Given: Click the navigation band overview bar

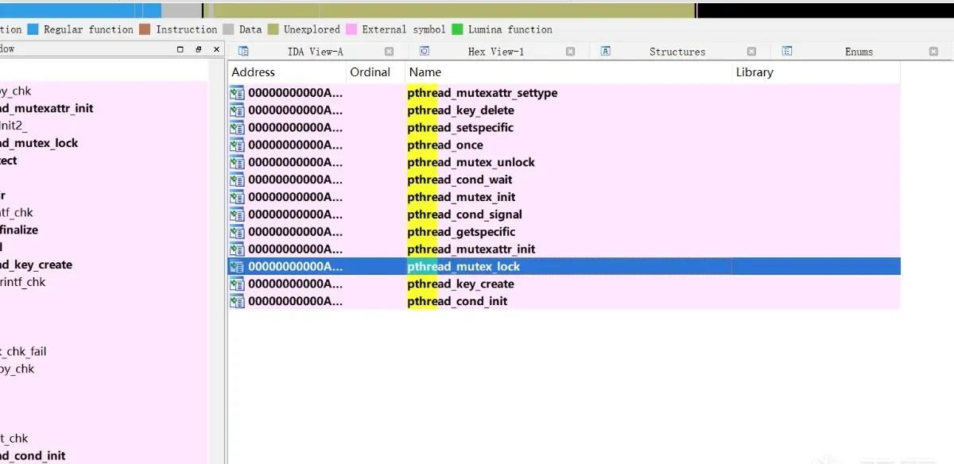Looking at the screenshot, I should pyautogui.click(x=477, y=10).
